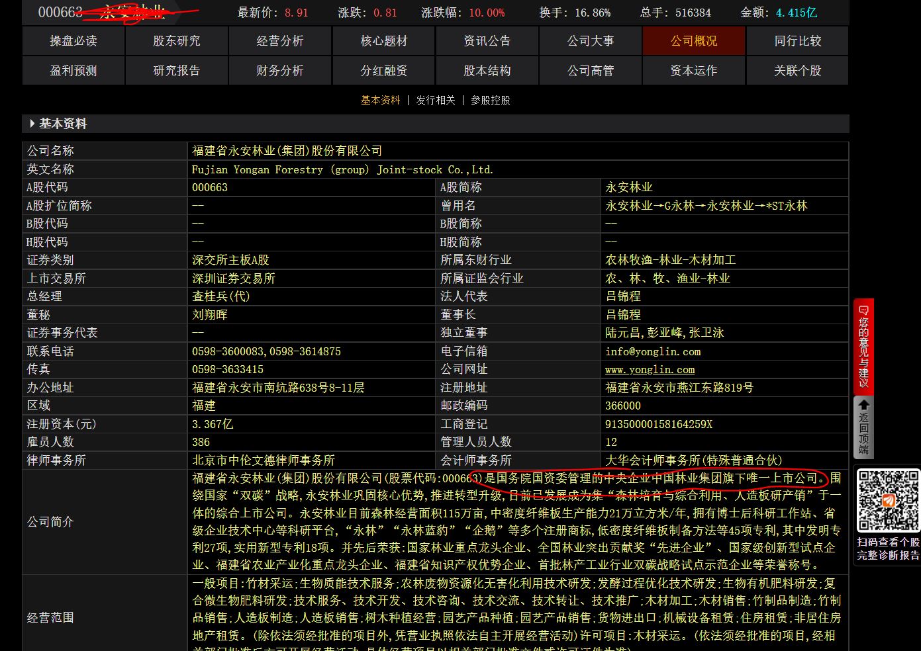This screenshot has height=651, width=921.
Task: Open the 股东研究 tab
Action: coord(177,41)
